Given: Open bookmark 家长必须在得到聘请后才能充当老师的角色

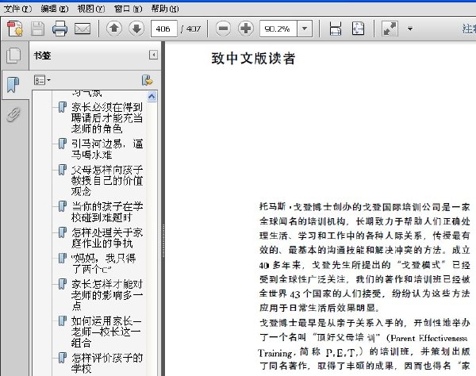Looking at the screenshot, I should [107, 117].
